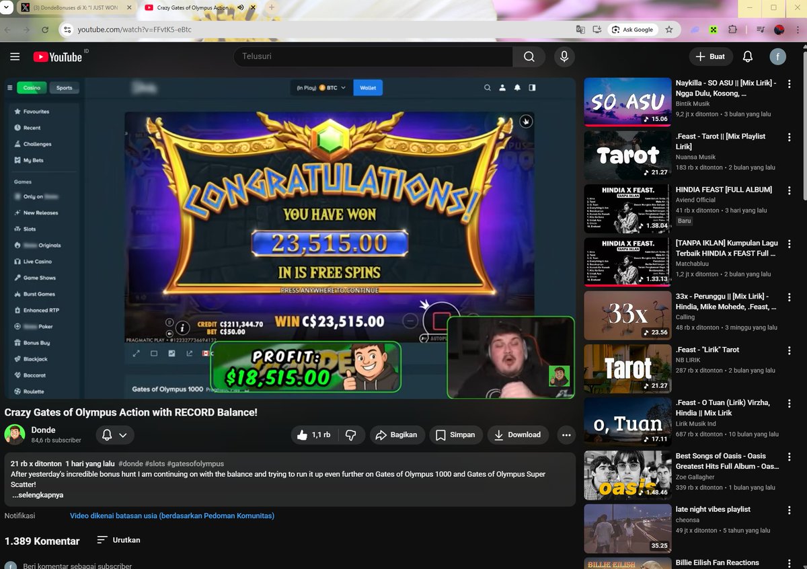Switch to the DondeBonuses X tab
The width and height of the screenshot is (807, 569).
click(x=76, y=7)
